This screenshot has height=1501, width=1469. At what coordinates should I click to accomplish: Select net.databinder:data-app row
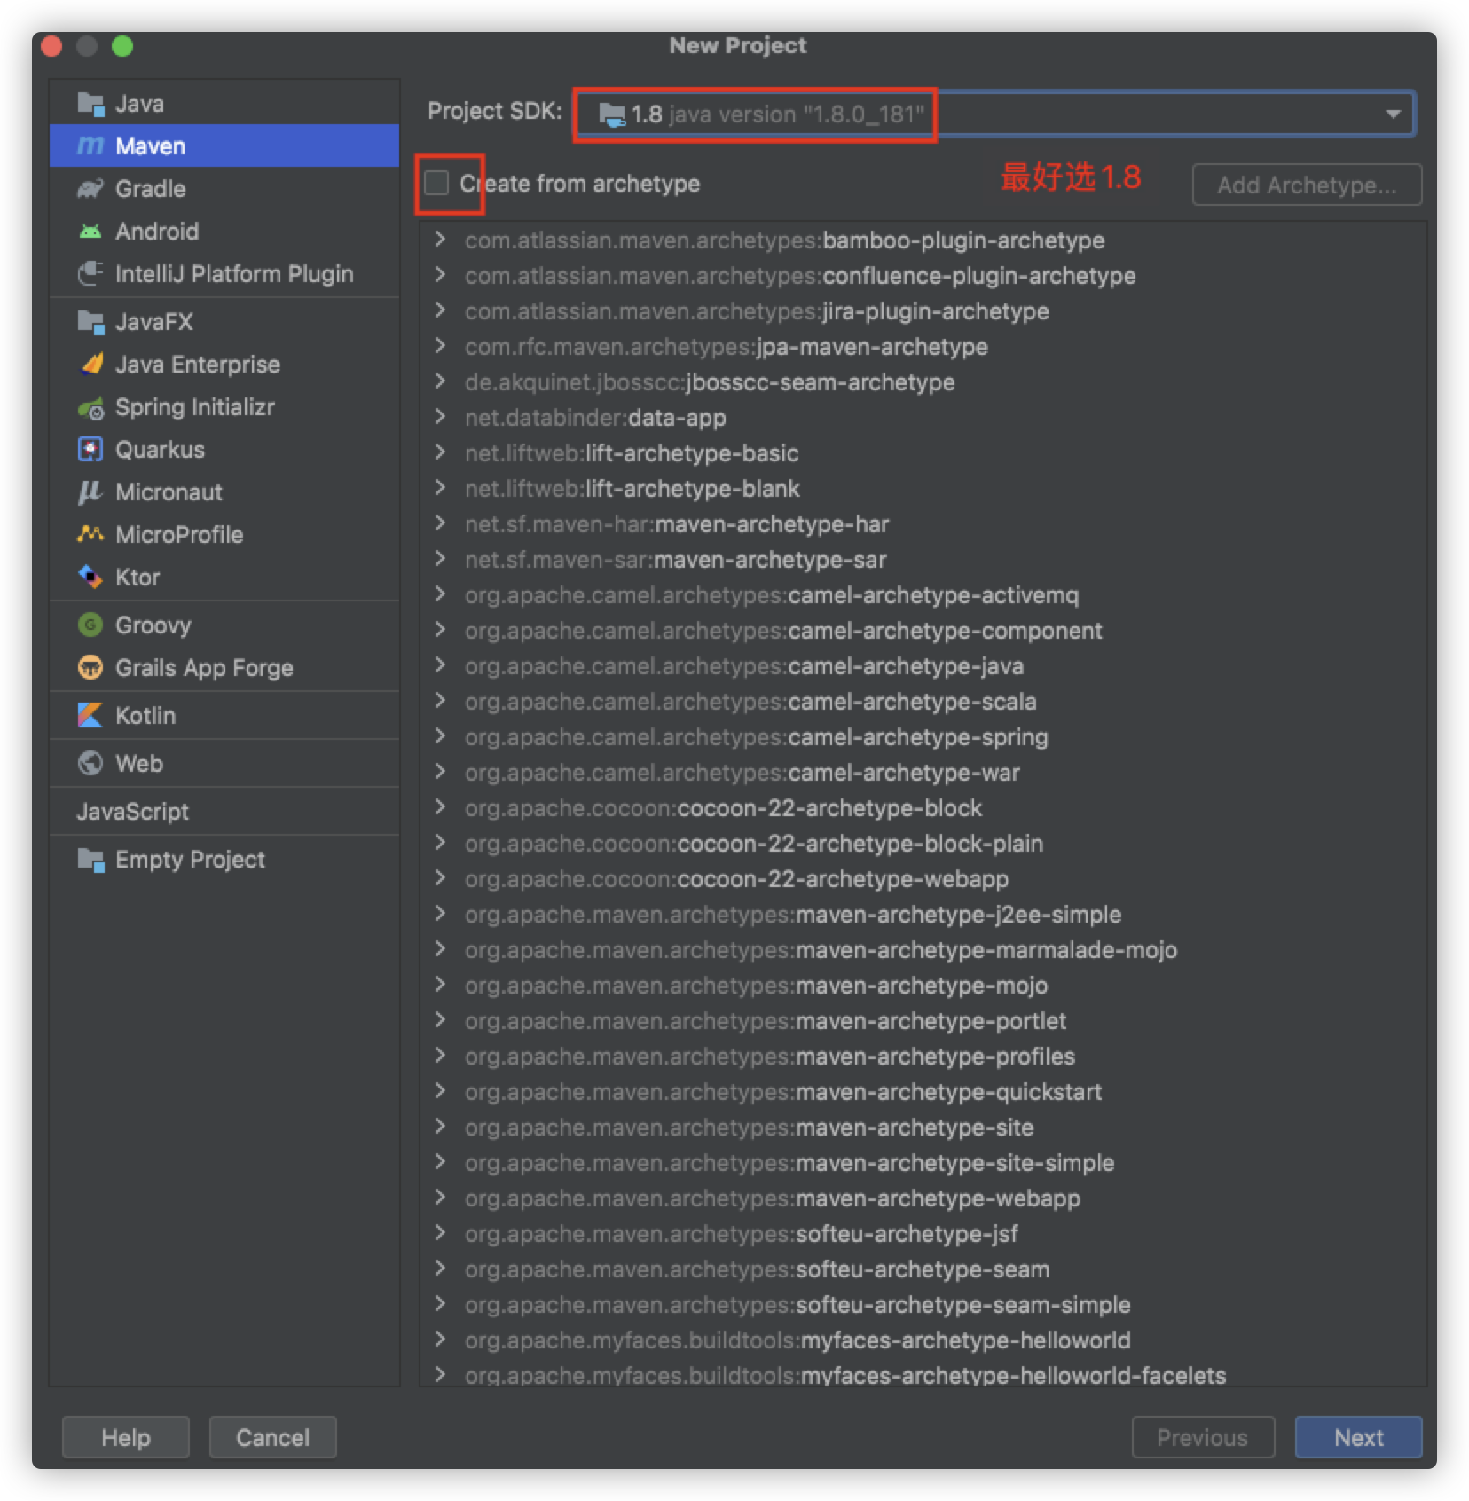(x=923, y=418)
